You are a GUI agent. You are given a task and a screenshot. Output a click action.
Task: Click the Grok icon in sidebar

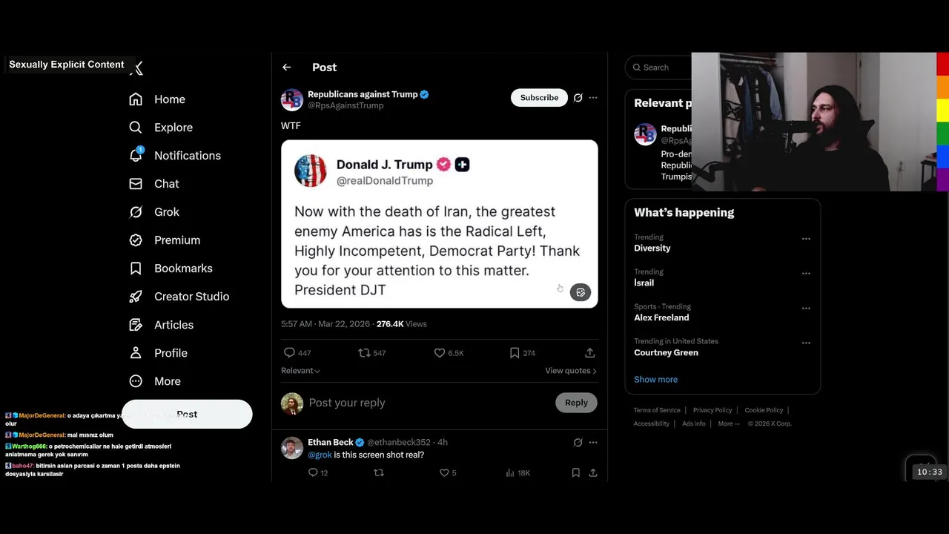pos(136,212)
